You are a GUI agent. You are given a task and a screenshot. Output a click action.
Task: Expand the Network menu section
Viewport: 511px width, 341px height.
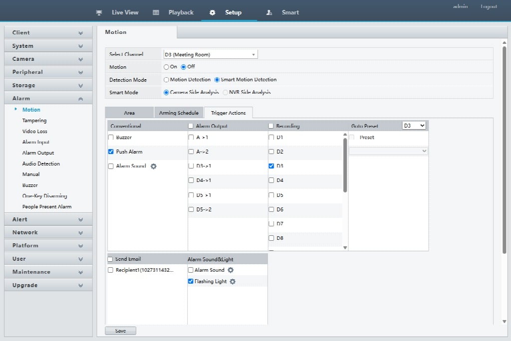tap(48, 232)
